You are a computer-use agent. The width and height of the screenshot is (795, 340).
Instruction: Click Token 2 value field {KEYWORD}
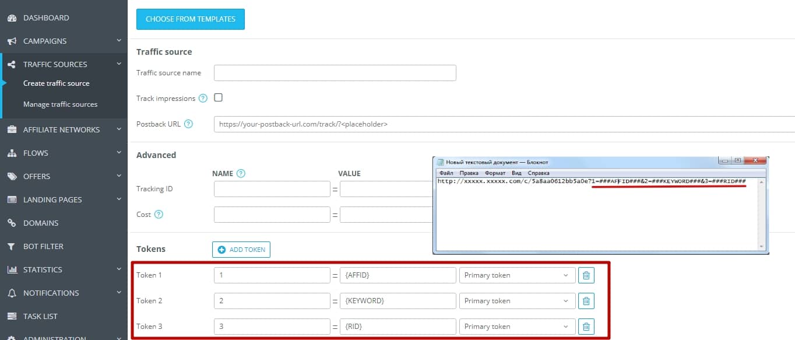pyautogui.click(x=398, y=301)
